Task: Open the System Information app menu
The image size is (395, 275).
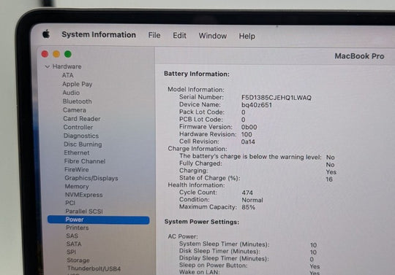Action: (99, 34)
